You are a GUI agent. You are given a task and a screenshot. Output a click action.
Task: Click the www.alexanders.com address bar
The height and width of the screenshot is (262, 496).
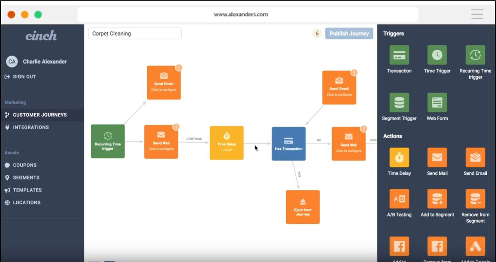[x=248, y=15]
